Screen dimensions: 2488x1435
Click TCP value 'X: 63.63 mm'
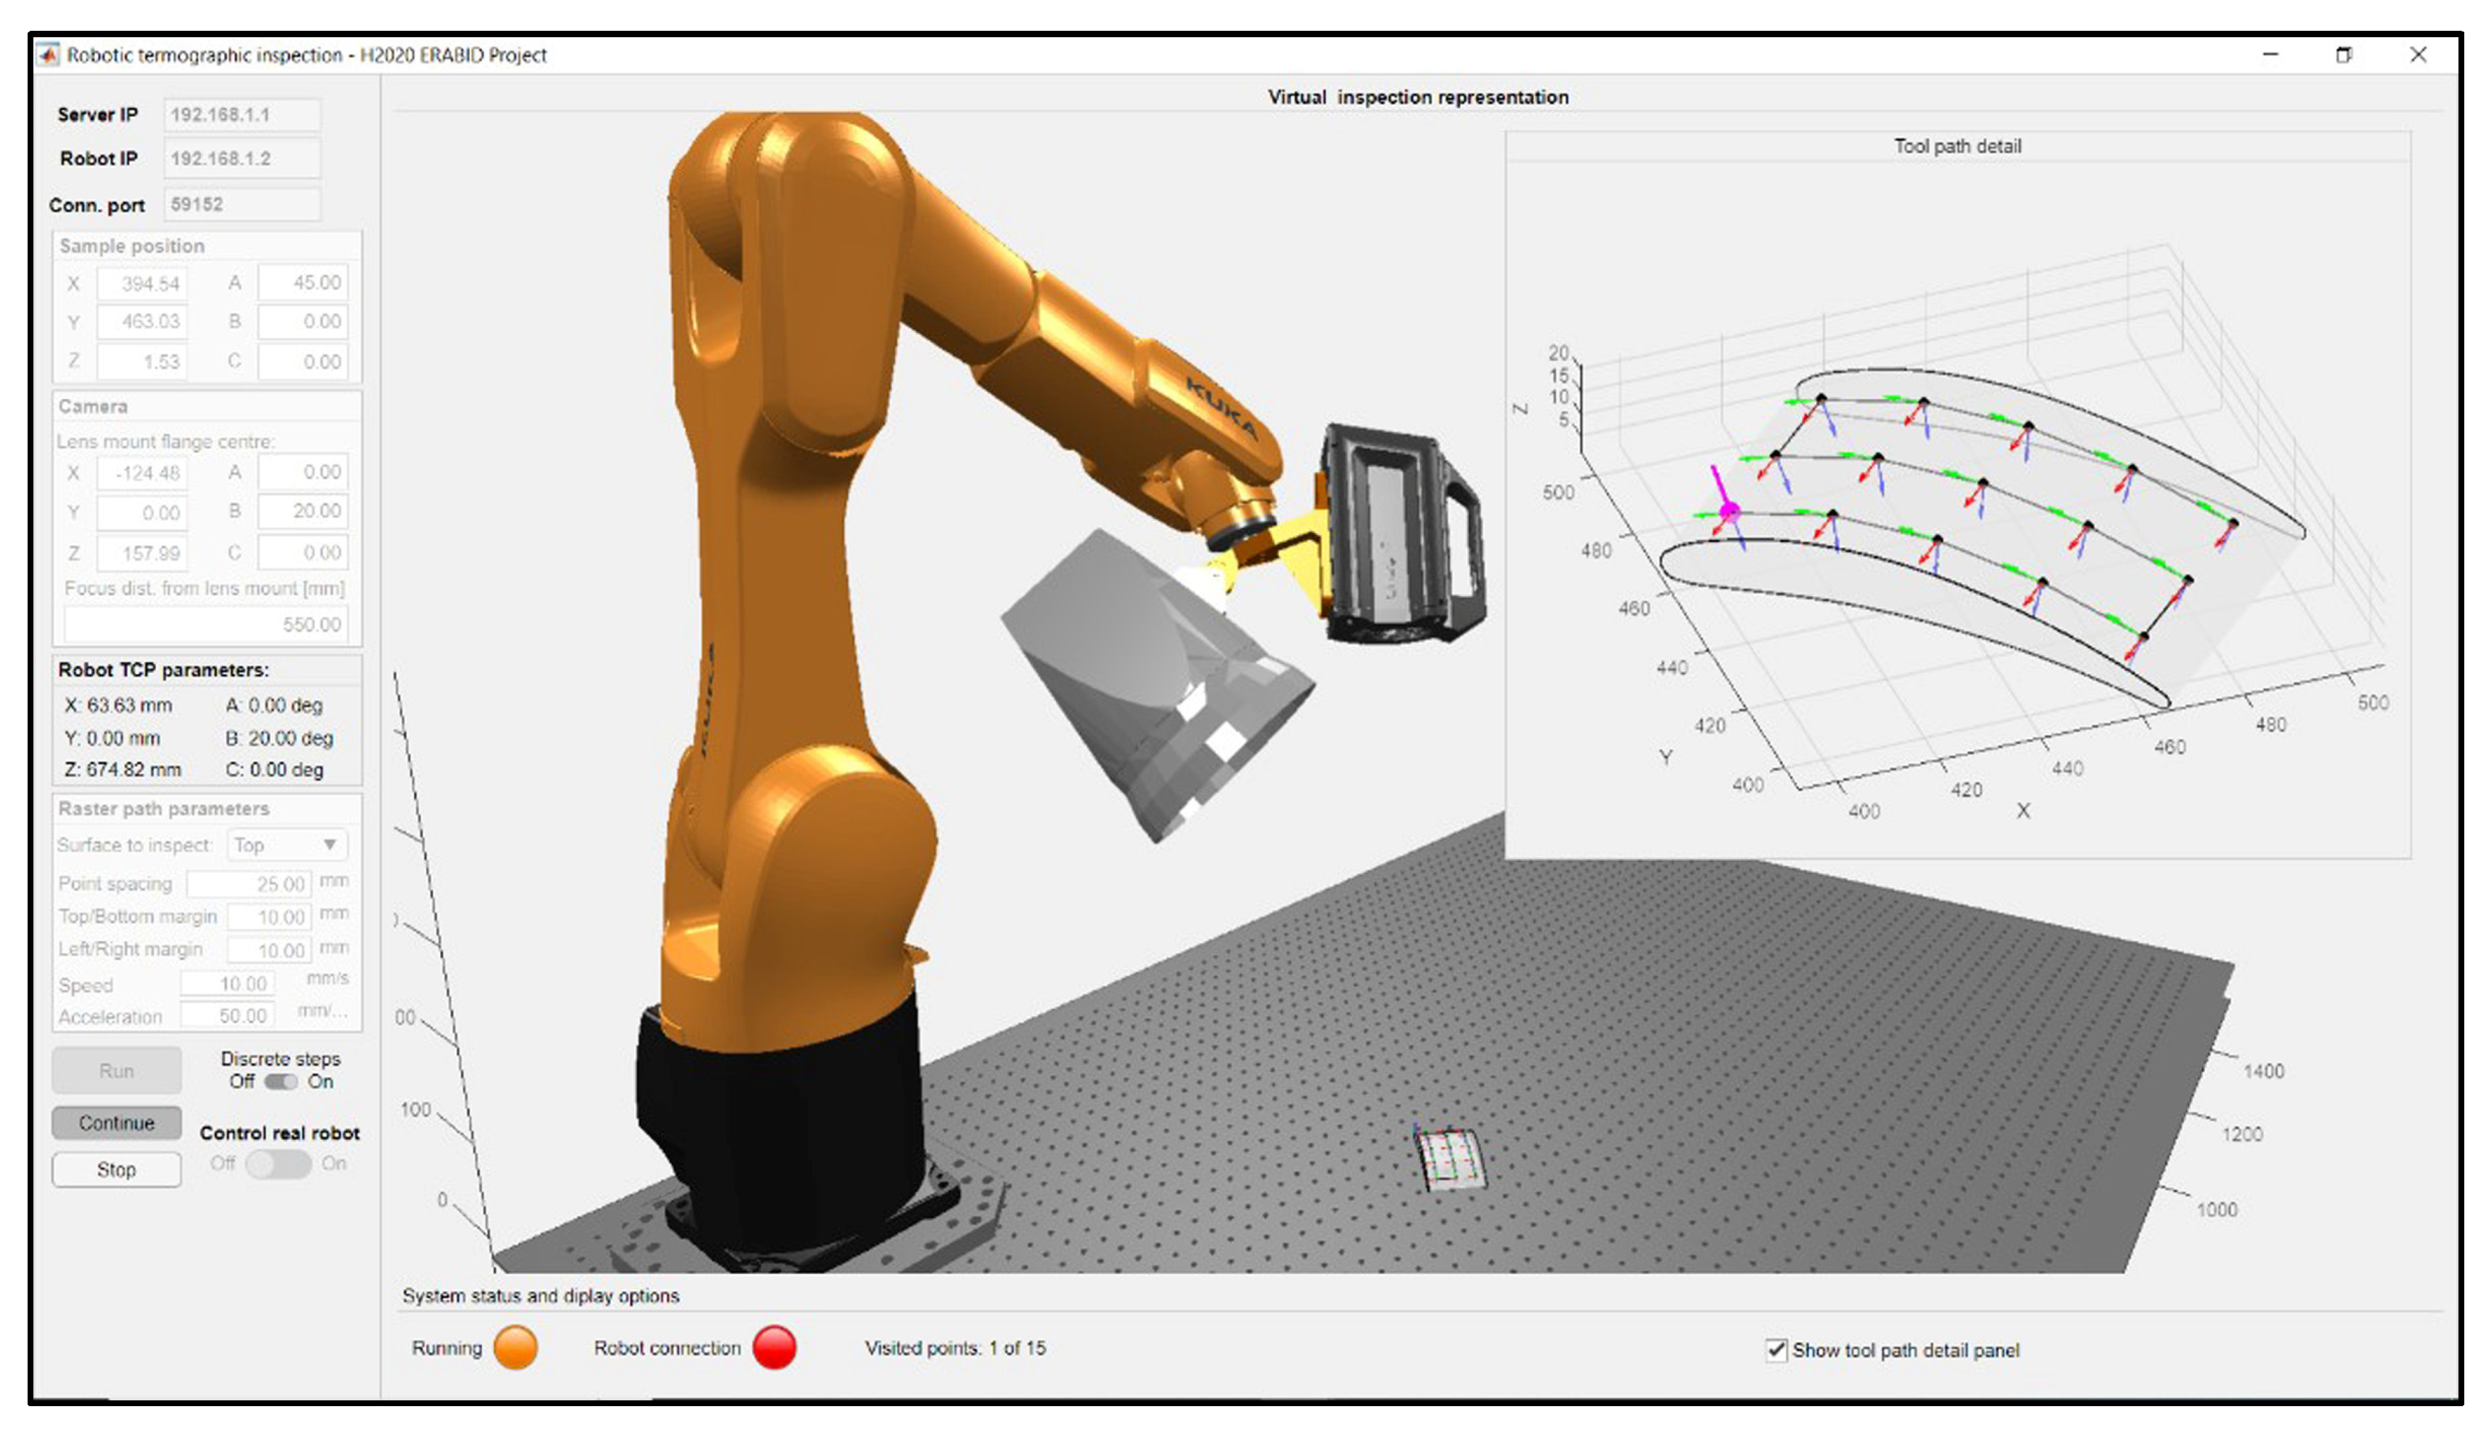117,706
